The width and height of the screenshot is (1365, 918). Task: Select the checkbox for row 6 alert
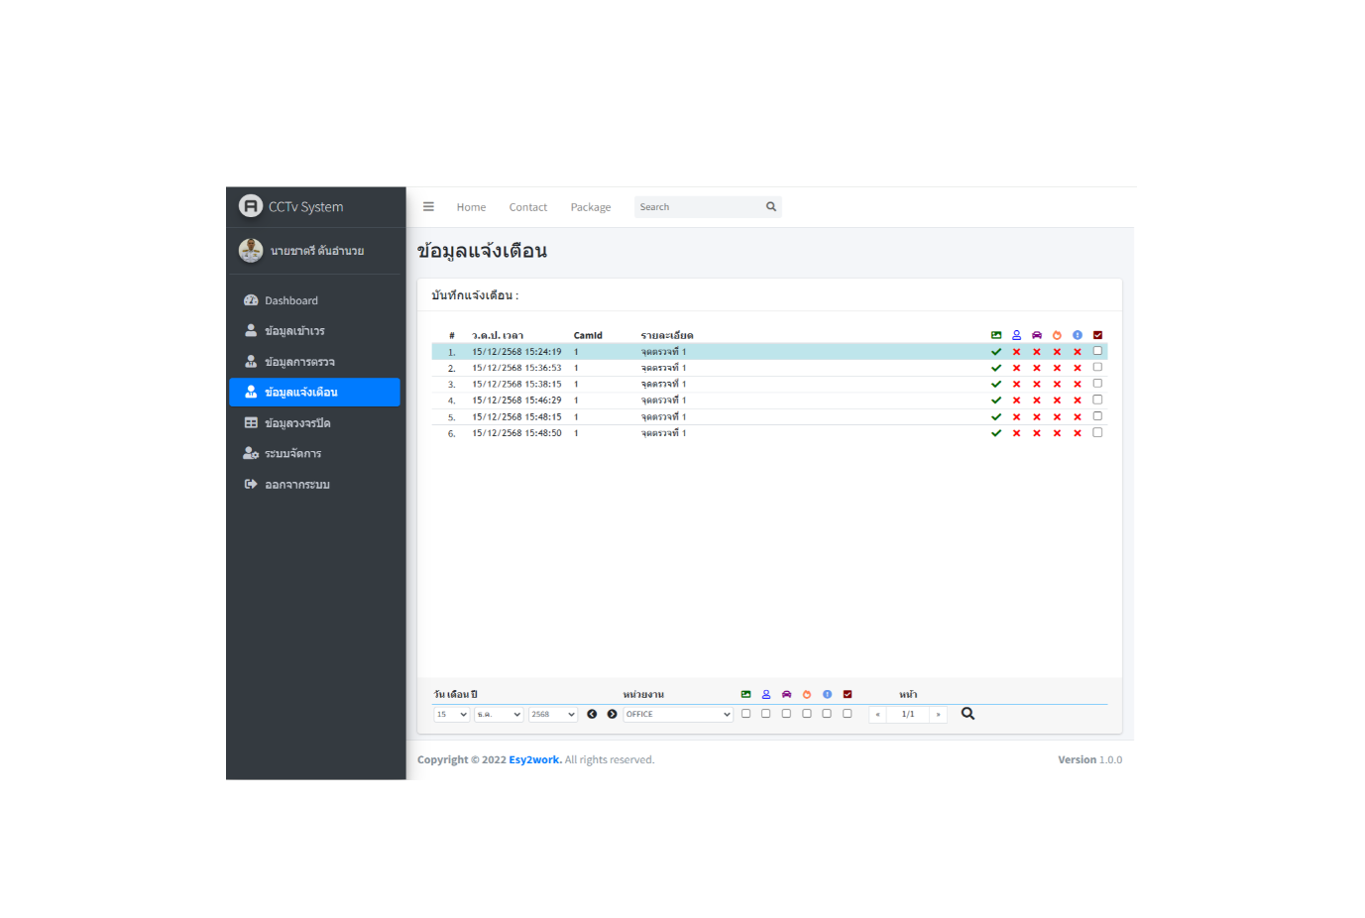click(x=1097, y=432)
